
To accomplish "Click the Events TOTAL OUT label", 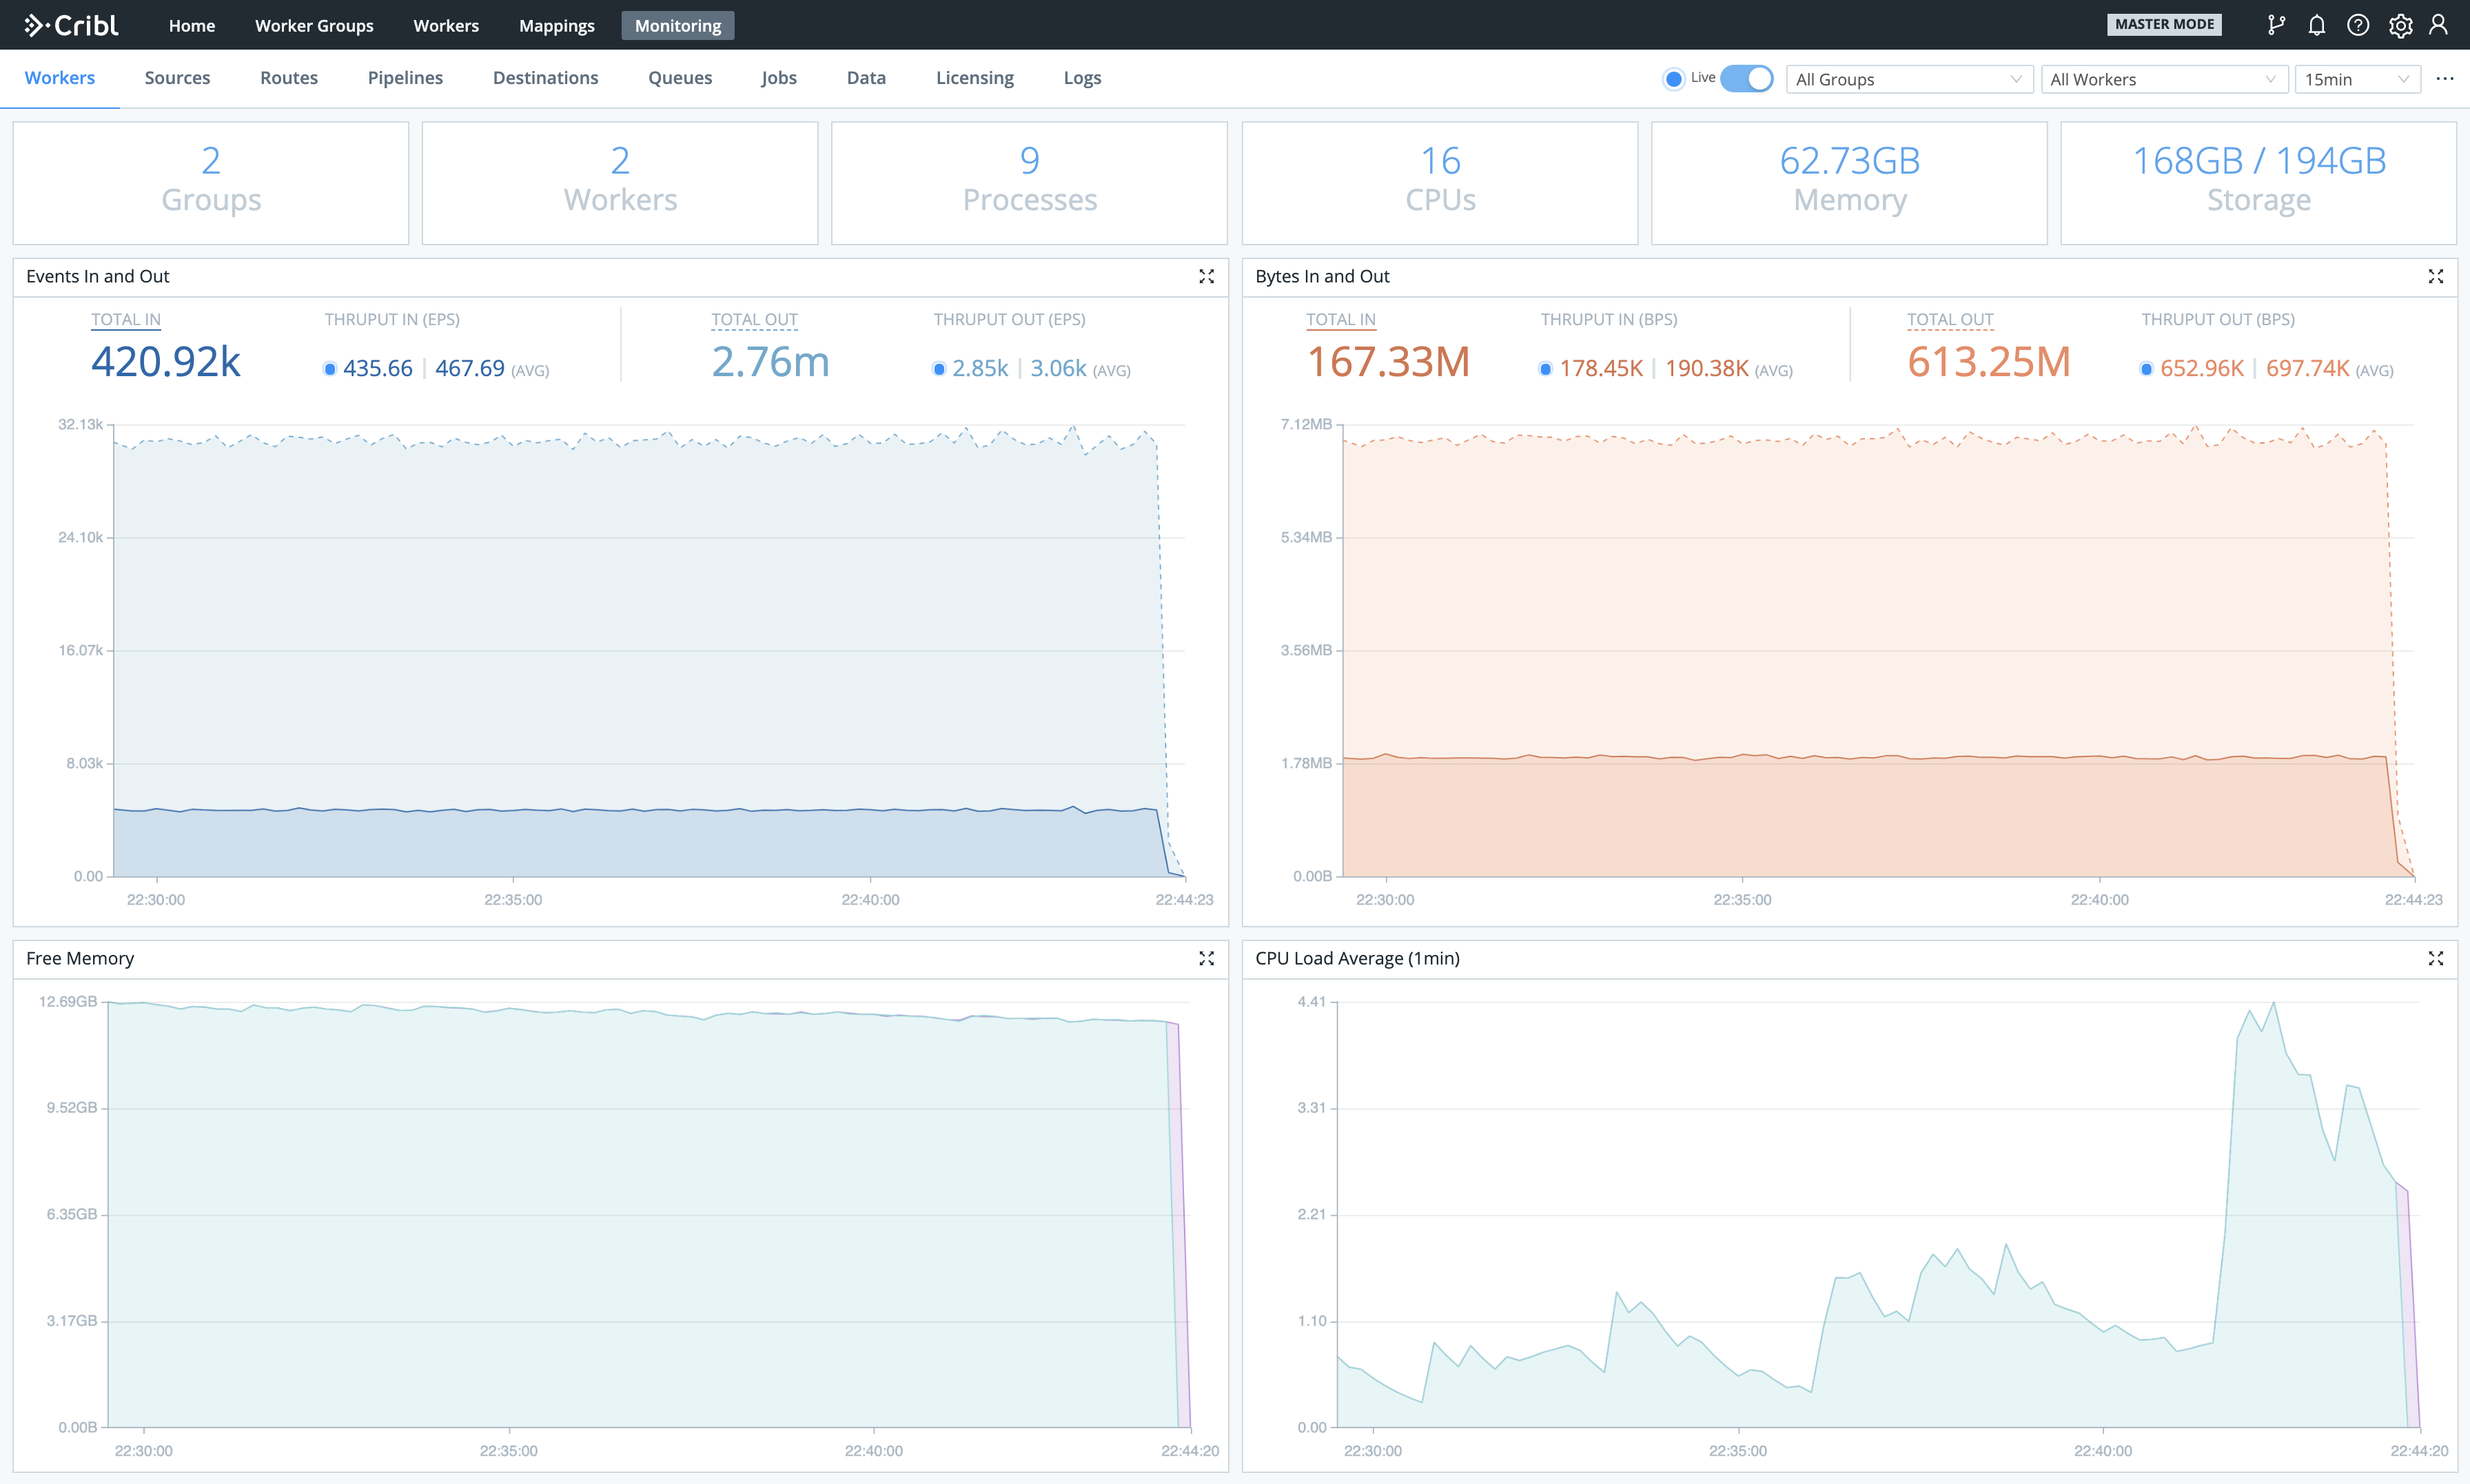I will coord(754,320).
